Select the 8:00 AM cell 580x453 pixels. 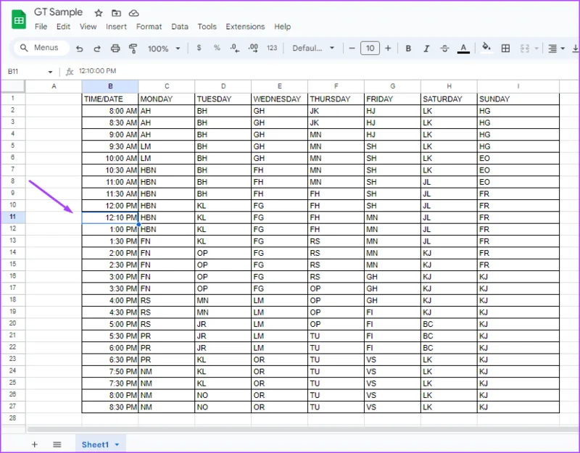coord(110,111)
